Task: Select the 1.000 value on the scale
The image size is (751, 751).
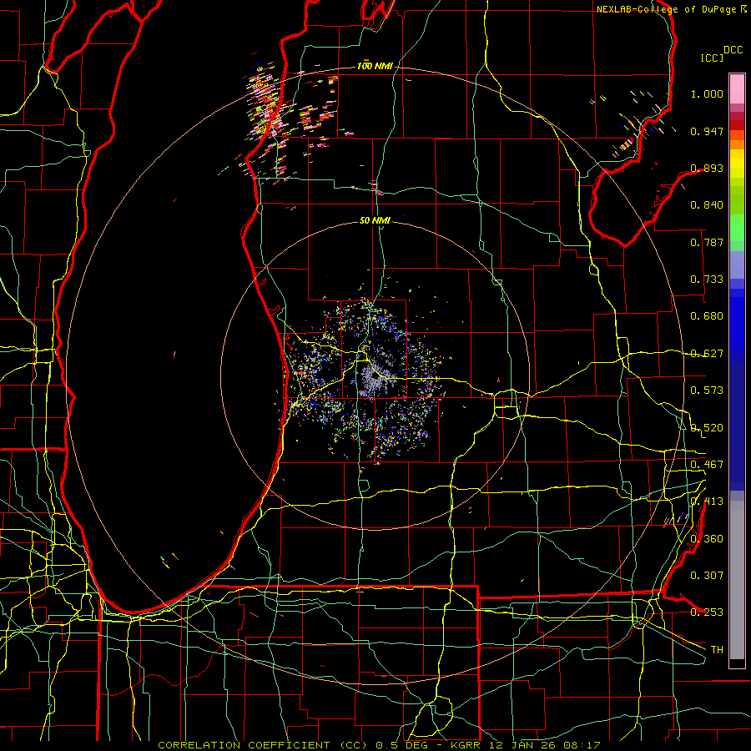Action: coord(707,93)
